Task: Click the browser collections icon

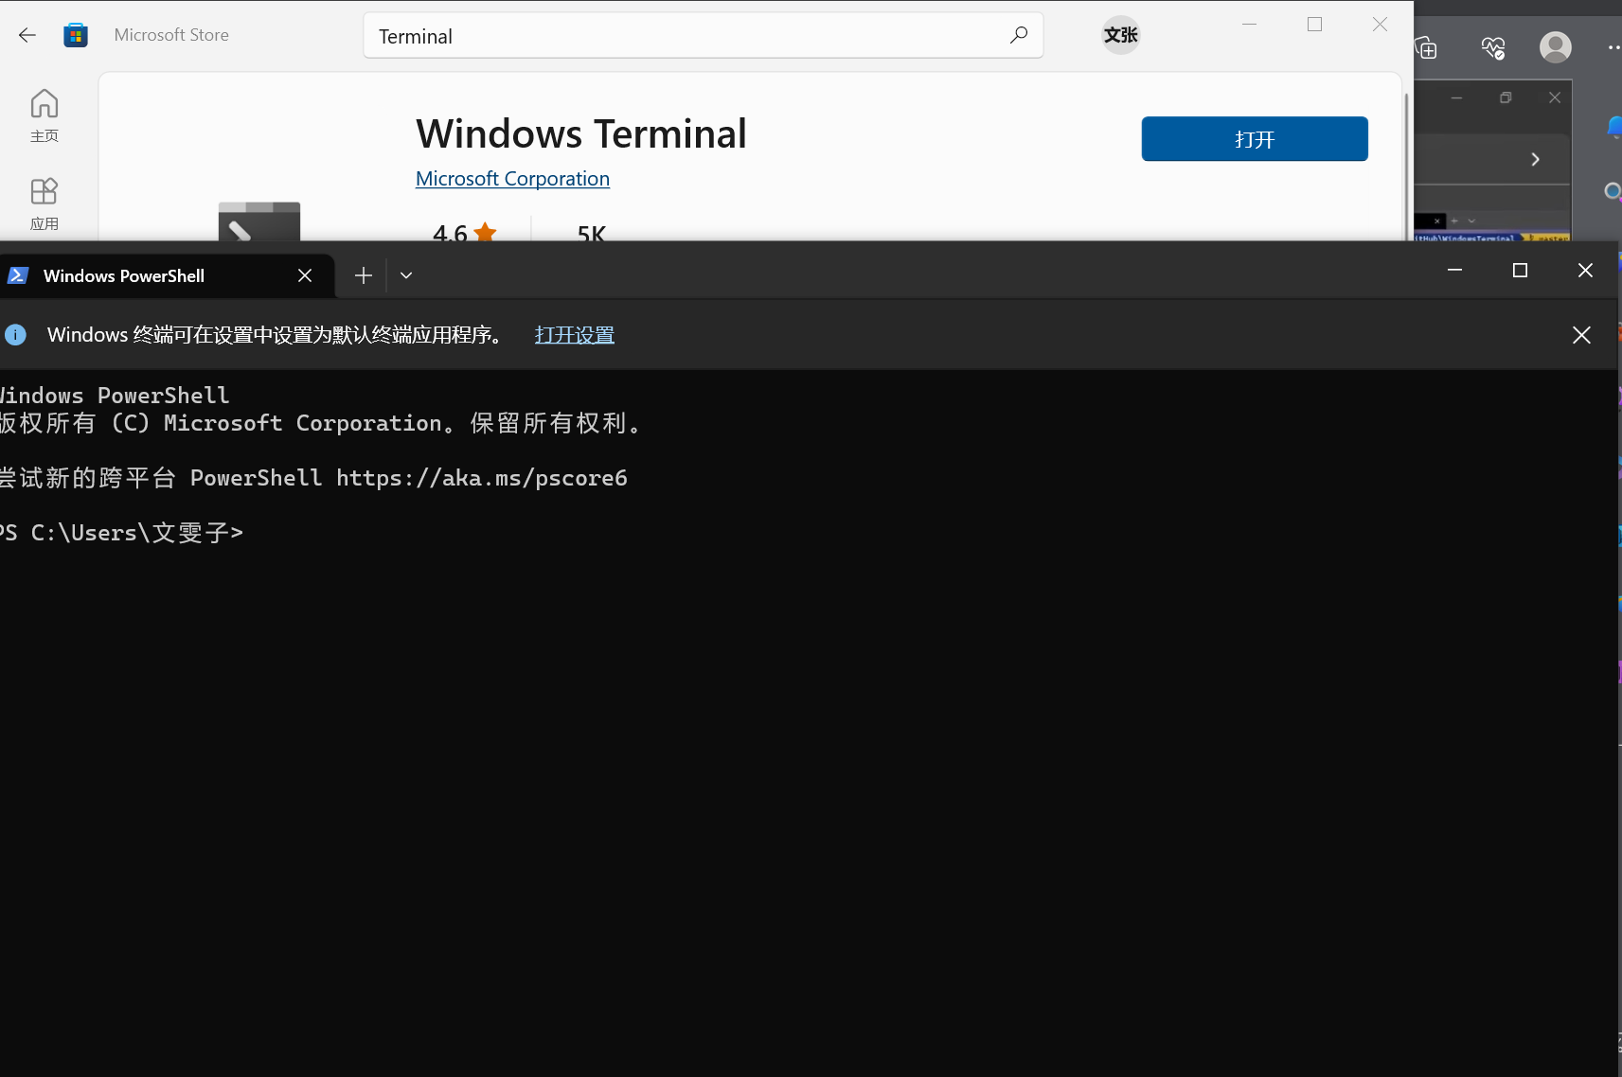Action: tap(1426, 47)
